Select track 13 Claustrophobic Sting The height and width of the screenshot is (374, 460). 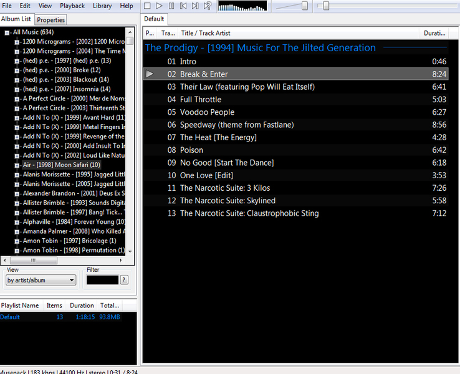(x=295, y=213)
